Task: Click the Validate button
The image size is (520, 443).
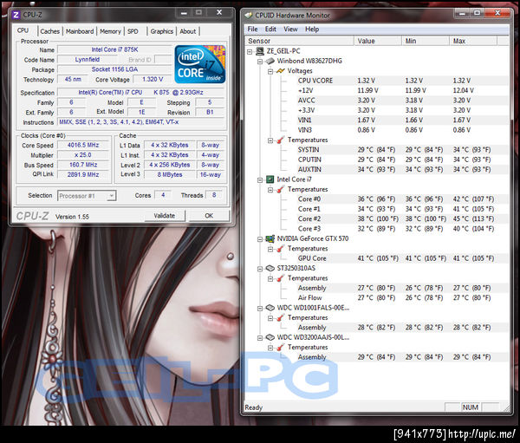Action: pyautogui.click(x=164, y=216)
